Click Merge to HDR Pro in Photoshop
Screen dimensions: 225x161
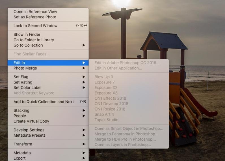(125, 139)
